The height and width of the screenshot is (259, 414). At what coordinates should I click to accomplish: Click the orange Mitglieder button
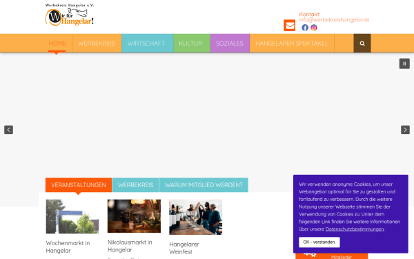tap(332, 256)
